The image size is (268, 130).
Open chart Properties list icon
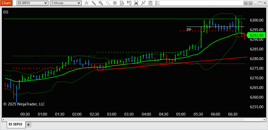(x=157, y=3)
